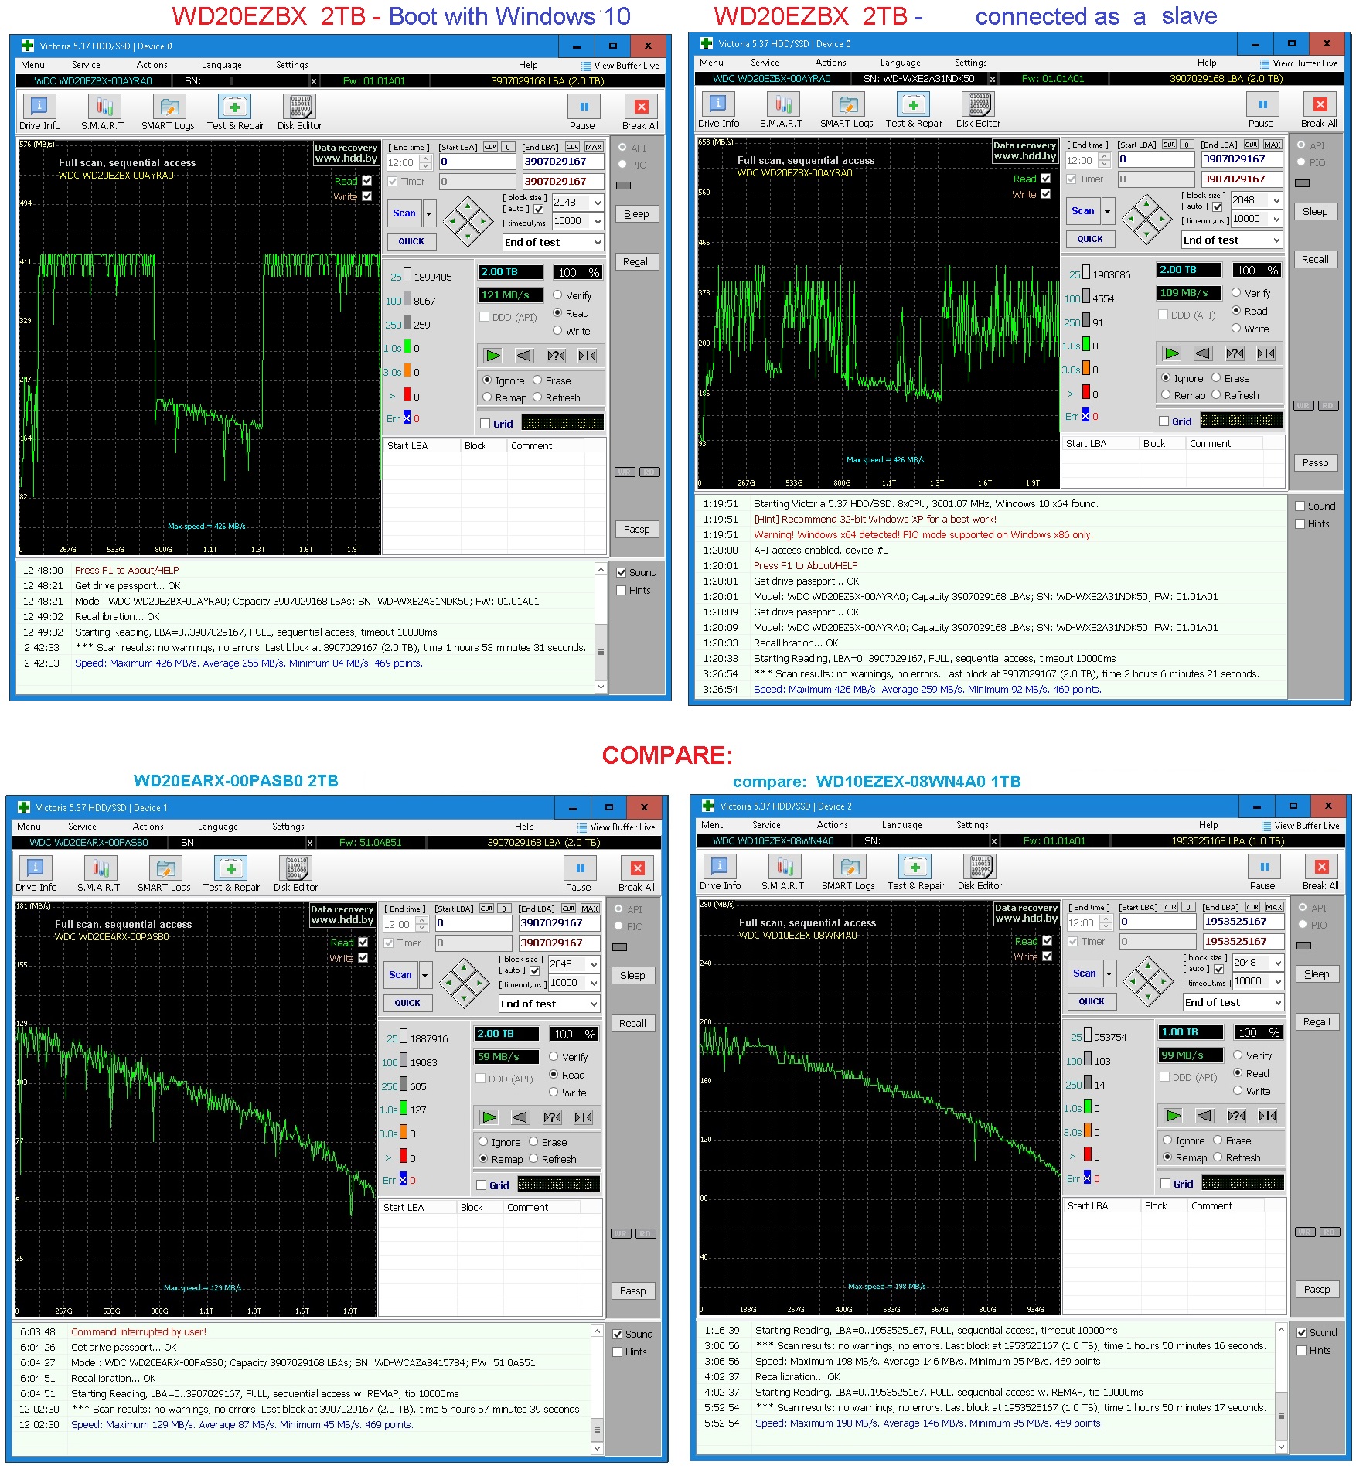Open Drive Info in the Boot with Windows 10 window
Viewport: 1356px width, 1466px height.
39,112
